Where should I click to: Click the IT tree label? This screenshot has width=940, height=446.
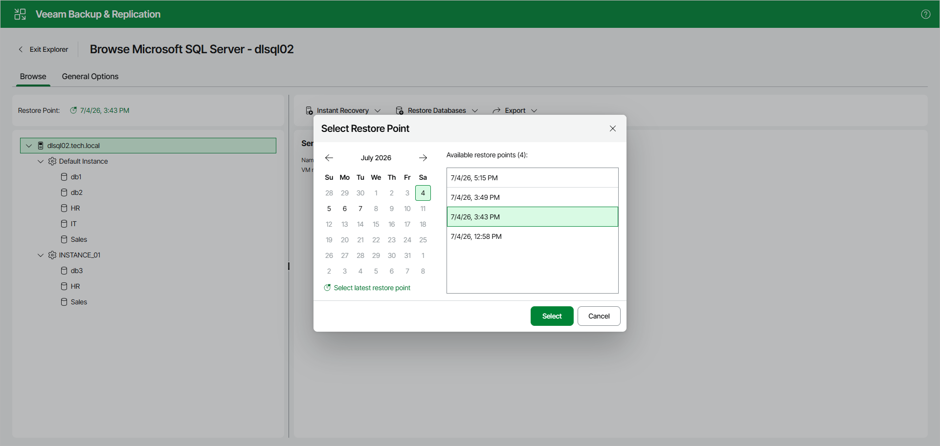point(74,224)
